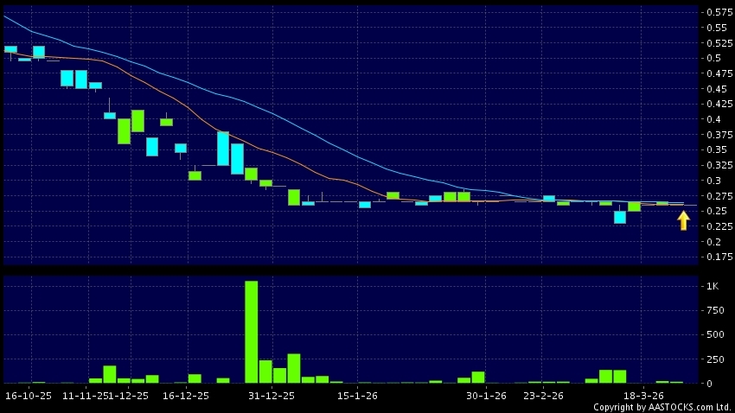Click the yellow up arrow marker
The height and width of the screenshot is (413, 735).
[683, 220]
